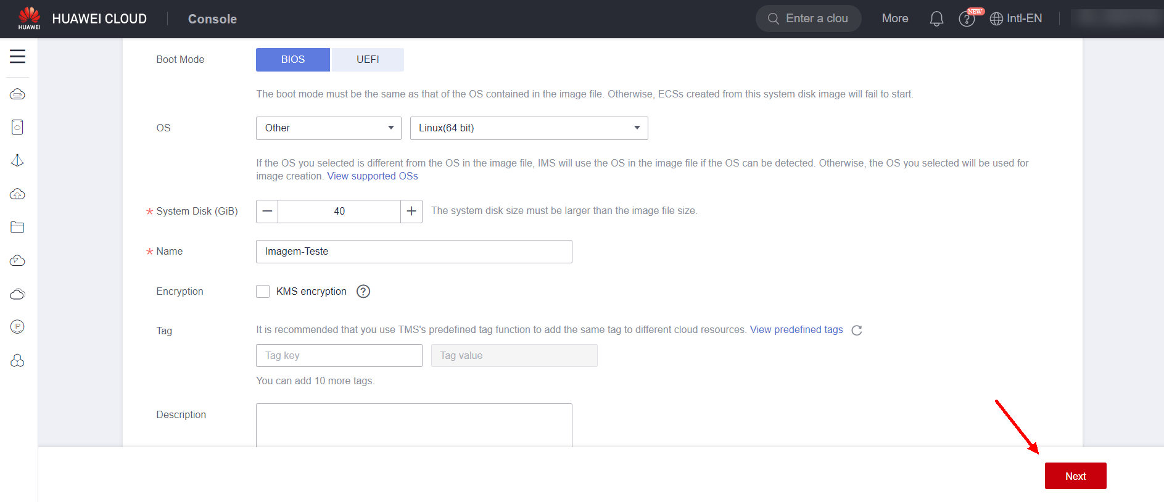This screenshot has width=1164, height=502.
Task: Open the hamburger navigation menu
Action: 17,57
